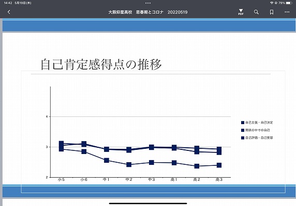Tap the Wi-Fi status icon
Screen dimensions: 296x206
pyautogui.click(x=272, y=3)
